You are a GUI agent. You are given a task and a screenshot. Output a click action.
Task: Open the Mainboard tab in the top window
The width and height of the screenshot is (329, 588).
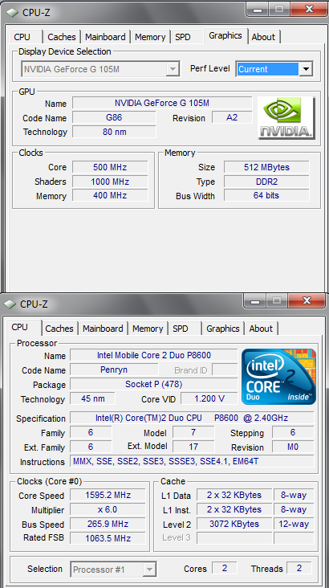105,37
